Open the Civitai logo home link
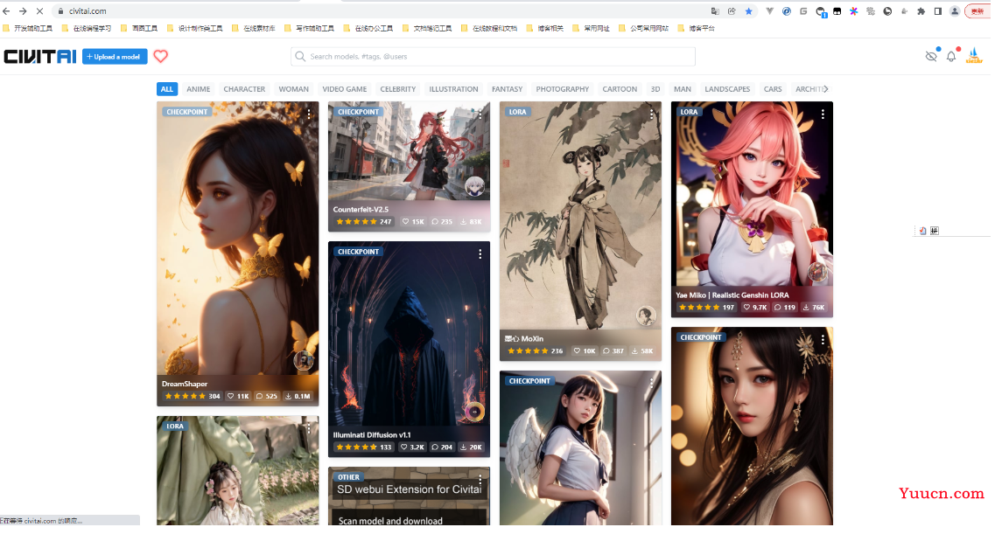Viewport: 995px width, 541px height. tap(40, 57)
